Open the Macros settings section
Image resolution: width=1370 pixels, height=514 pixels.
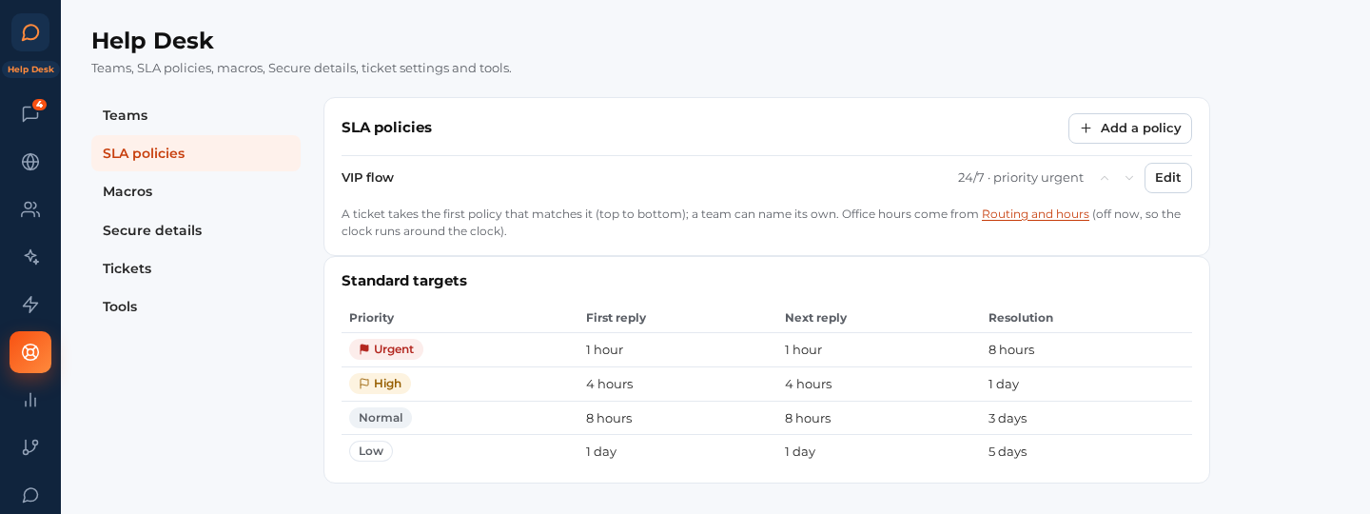[x=196, y=191]
